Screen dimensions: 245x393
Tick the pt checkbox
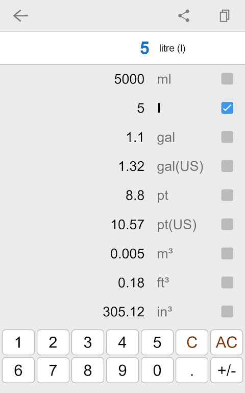[227, 195]
